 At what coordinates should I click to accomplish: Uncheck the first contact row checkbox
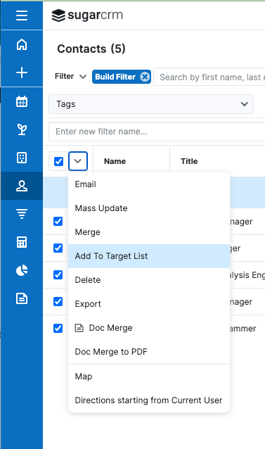(x=58, y=222)
